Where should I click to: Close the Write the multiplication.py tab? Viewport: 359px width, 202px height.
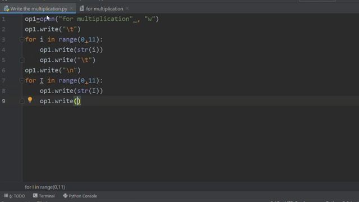point(71,9)
